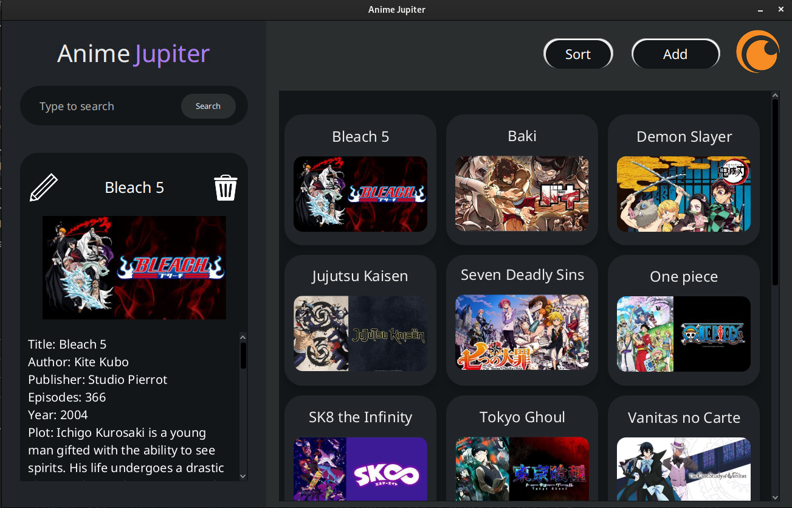Viewport: 792px width, 508px height.
Task: Click the Tokyo Ghoul title label
Action: 522,417
